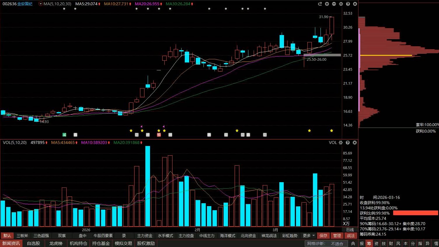Switch to the 报 quote side panel
The image size is (439, 247).
pos(362,243)
